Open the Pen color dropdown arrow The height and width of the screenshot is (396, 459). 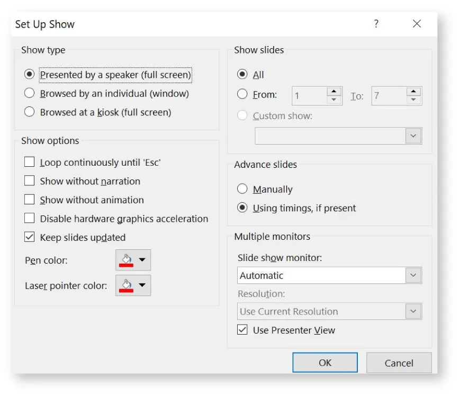[x=141, y=260]
